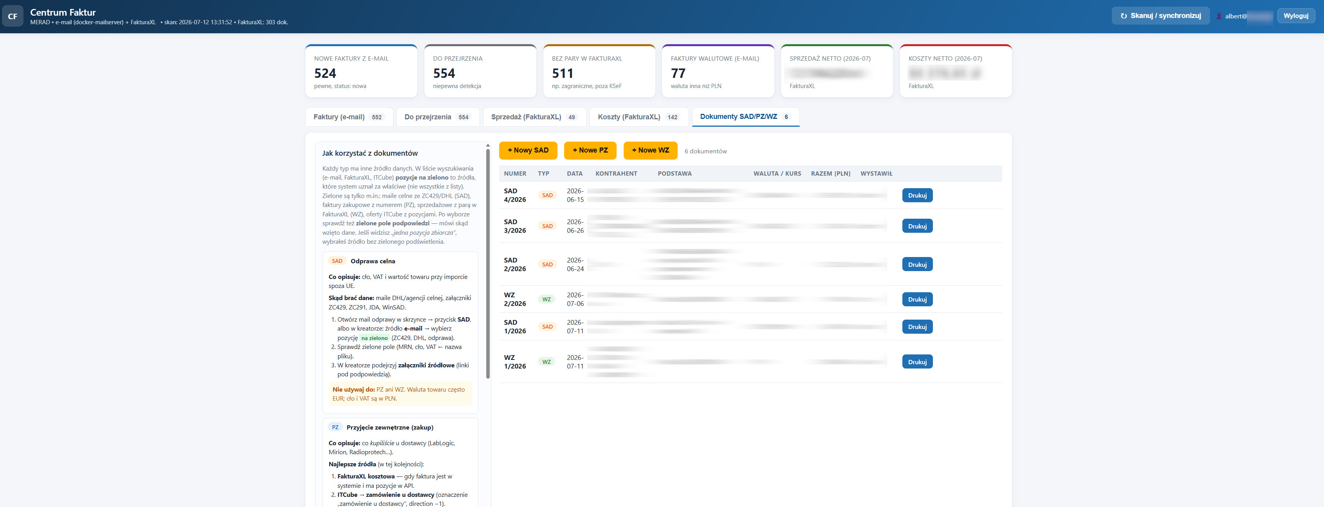Click the + Nowe WZ button
This screenshot has height=507, width=1324.
tap(650, 151)
